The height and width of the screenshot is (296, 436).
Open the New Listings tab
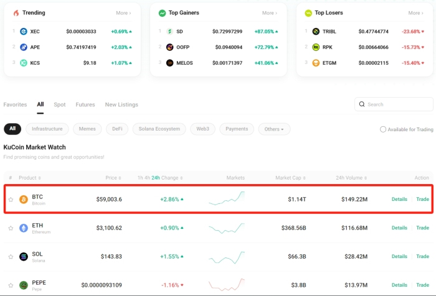click(121, 104)
